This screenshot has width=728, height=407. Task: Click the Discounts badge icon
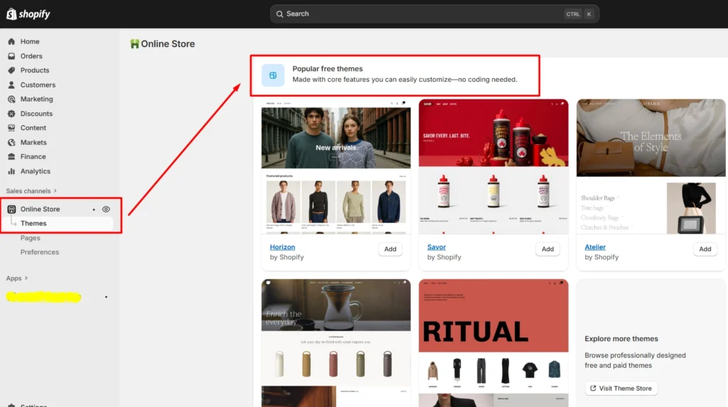pyautogui.click(x=11, y=113)
